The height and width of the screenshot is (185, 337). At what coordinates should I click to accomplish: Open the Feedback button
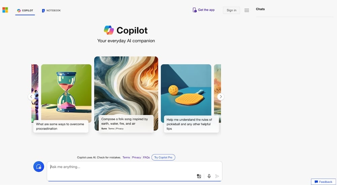(323, 182)
